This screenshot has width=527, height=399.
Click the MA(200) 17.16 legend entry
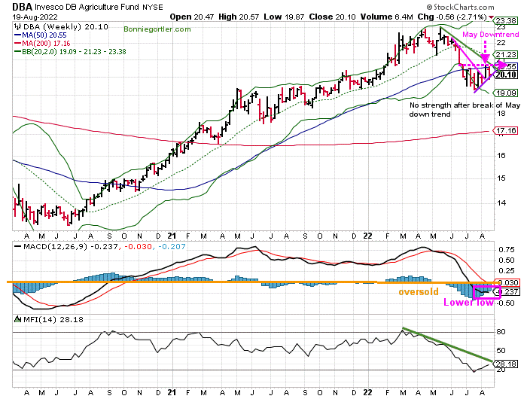pos(46,44)
